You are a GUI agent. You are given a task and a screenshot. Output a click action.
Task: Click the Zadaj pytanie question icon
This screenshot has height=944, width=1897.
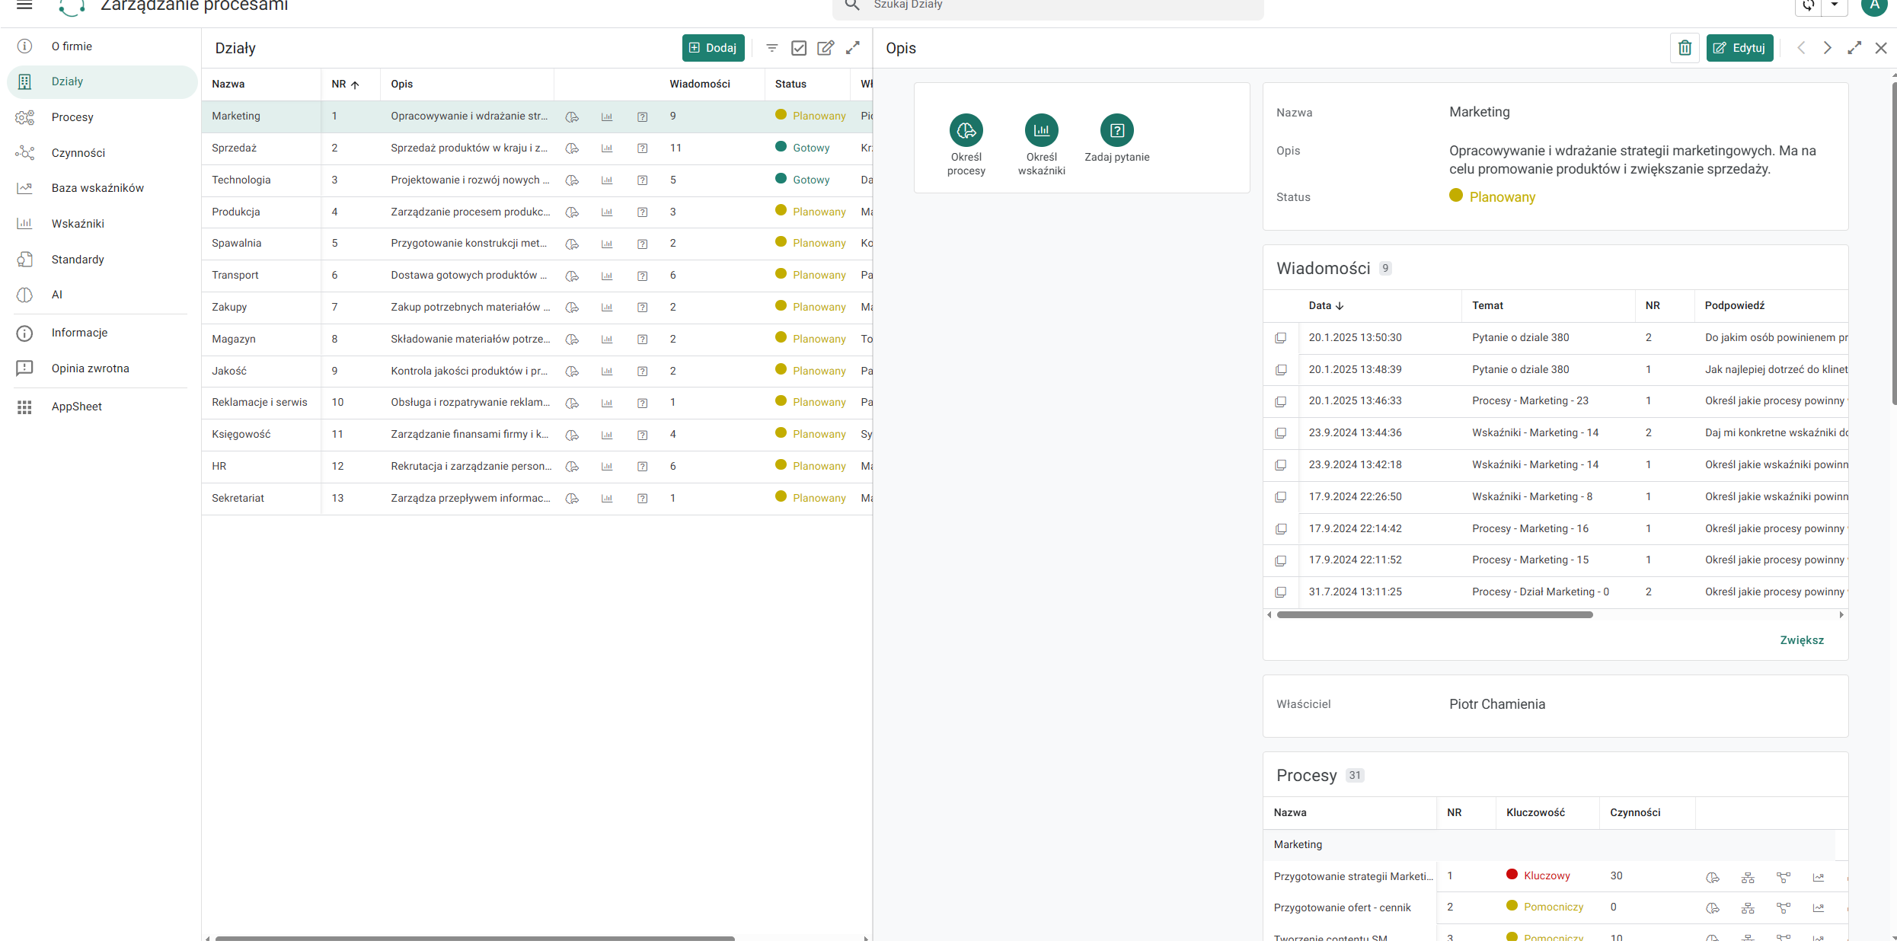click(x=1116, y=130)
